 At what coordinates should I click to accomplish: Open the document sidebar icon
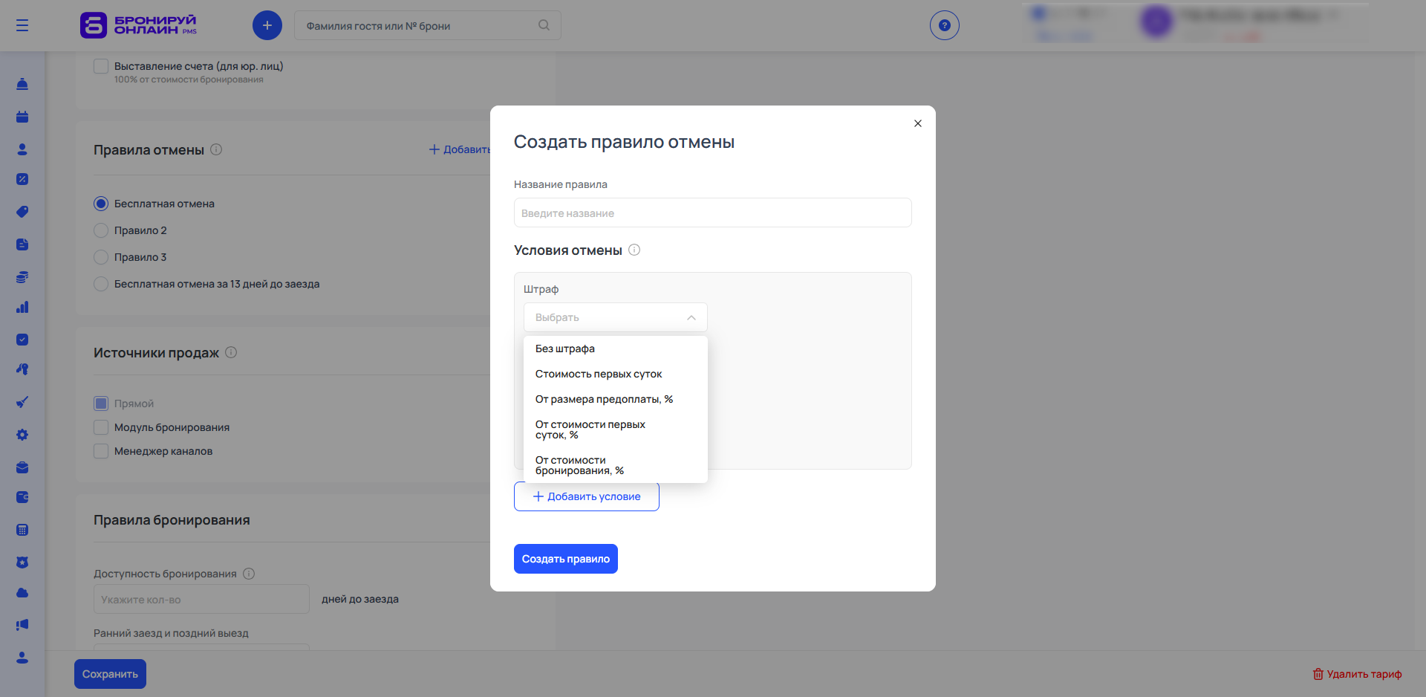pyautogui.click(x=22, y=244)
